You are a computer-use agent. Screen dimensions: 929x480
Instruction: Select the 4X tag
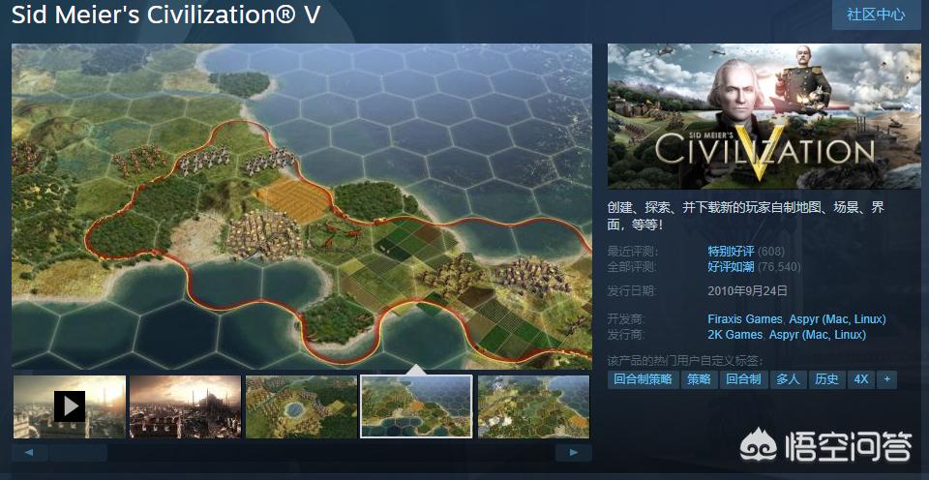[x=861, y=379]
